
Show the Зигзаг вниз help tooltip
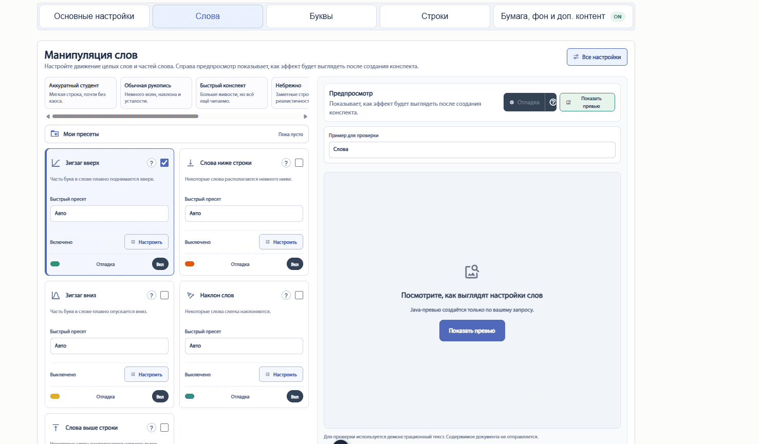pyautogui.click(x=152, y=295)
